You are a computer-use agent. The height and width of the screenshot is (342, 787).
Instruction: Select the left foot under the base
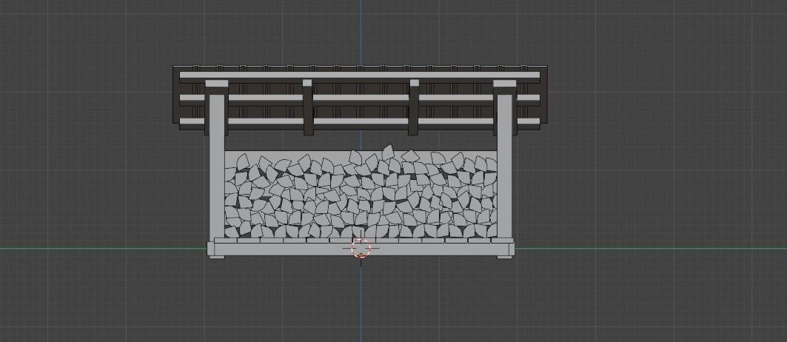(x=217, y=257)
